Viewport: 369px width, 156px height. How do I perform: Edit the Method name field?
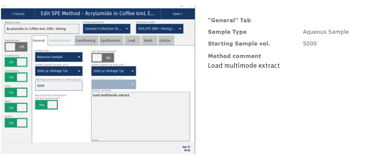(x=42, y=29)
